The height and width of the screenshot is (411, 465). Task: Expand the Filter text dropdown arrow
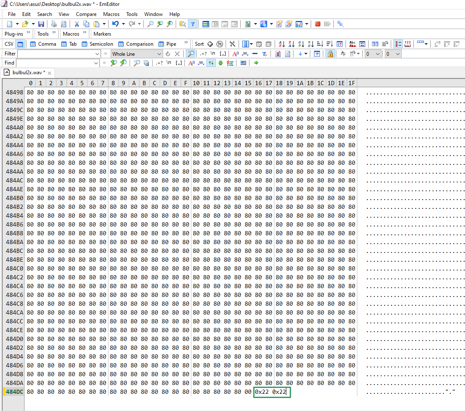(x=97, y=54)
